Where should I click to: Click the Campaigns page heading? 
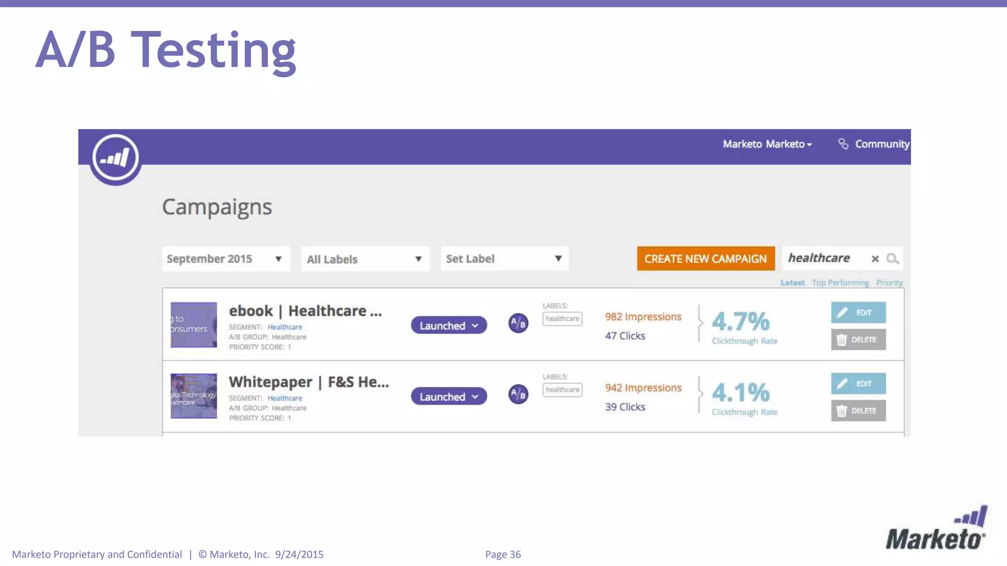pyautogui.click(x=217, y=207)
